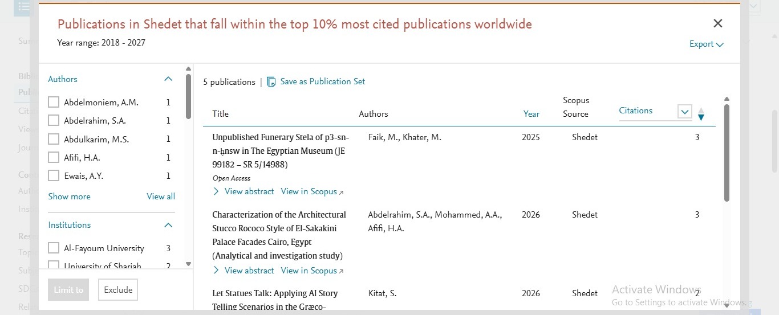Open View in Scopus for Funerary Stela
This screenshot has width=779, height=315.
tap(312, 191)
